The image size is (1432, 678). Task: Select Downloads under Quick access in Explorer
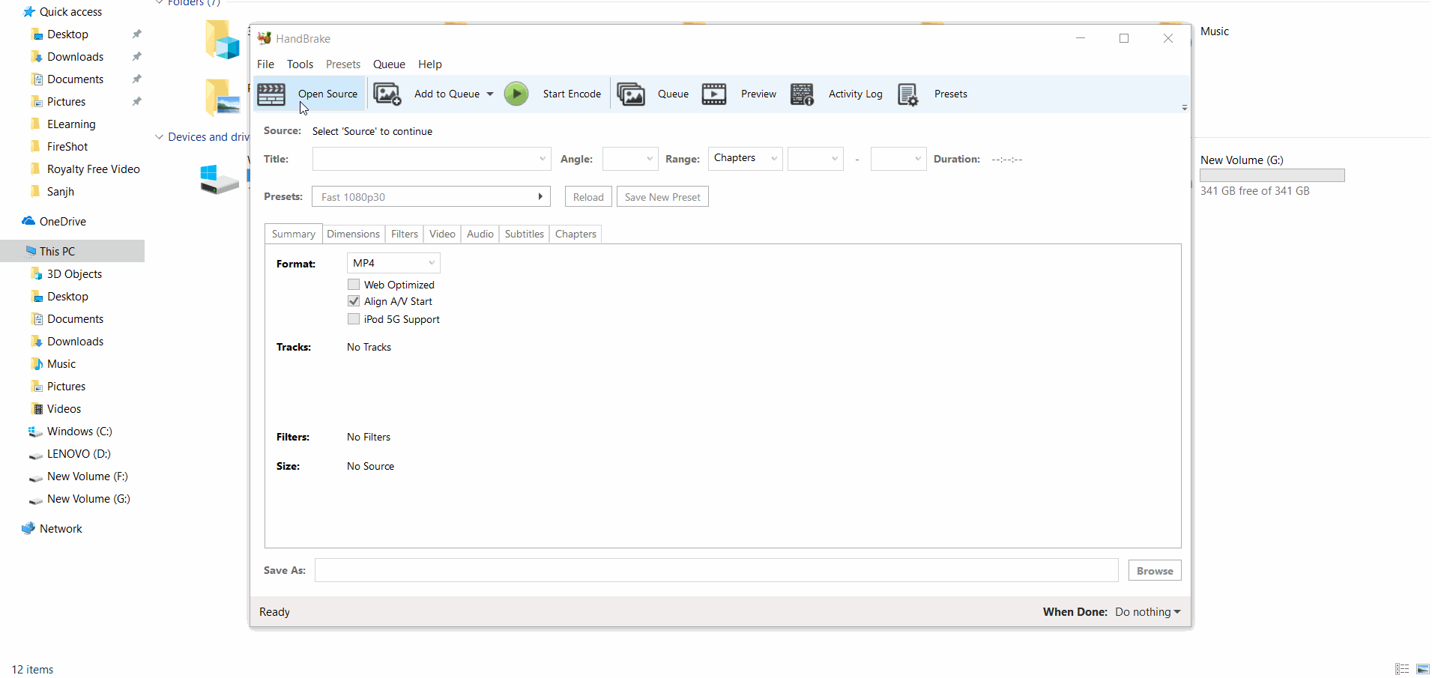75,57
